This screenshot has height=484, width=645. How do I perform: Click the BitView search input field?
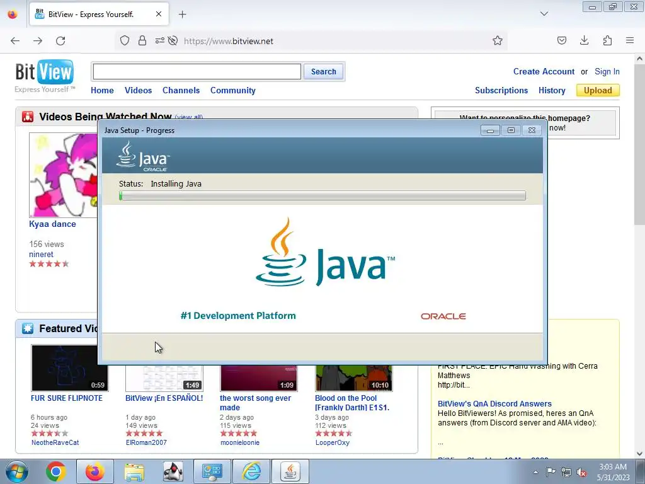point(197,72)
